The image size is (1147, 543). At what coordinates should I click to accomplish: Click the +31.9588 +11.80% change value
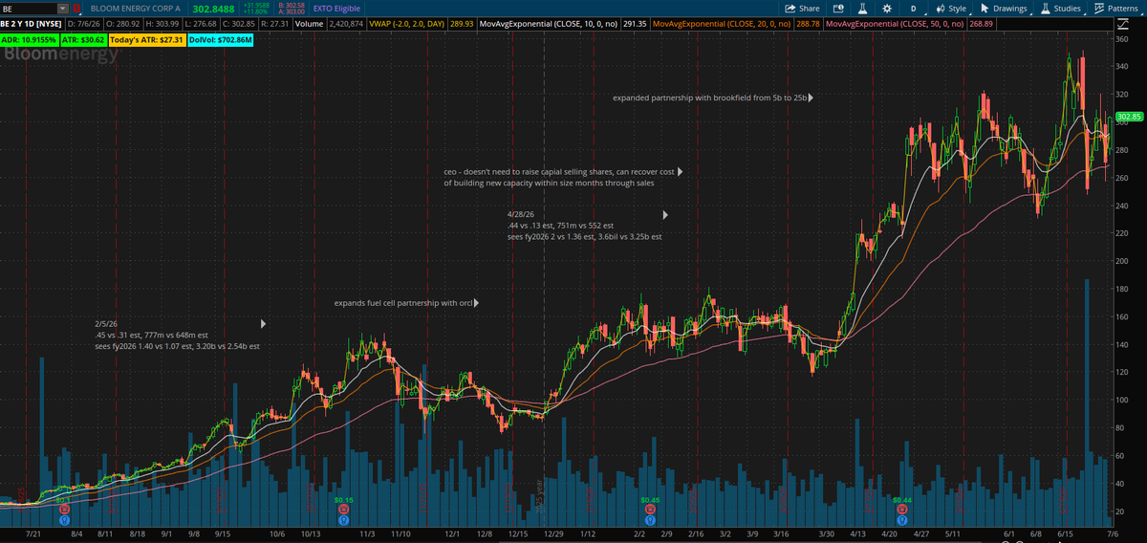(256, 9)
